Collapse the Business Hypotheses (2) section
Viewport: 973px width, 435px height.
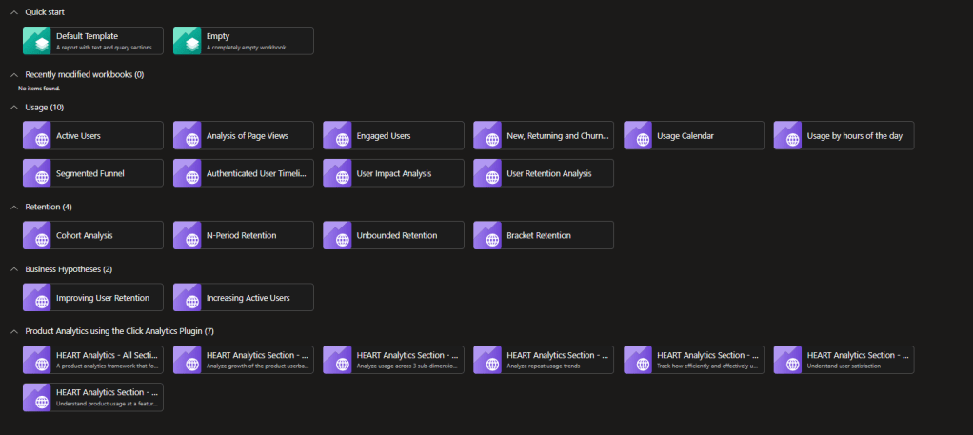point(13,269)
